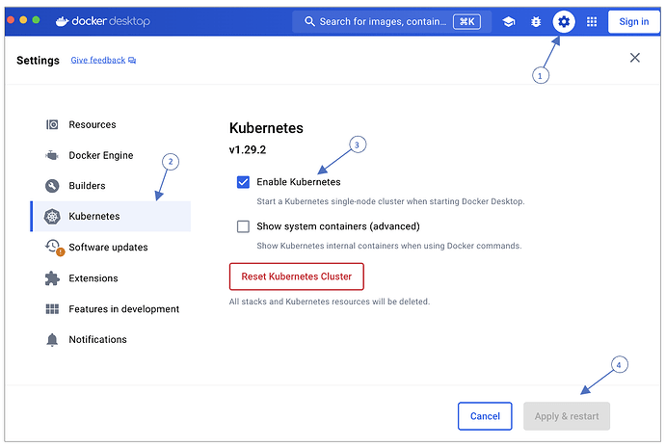665x447 pixels.
Task: Click the Troubleshoot bug icon
Action: point(536,21)
